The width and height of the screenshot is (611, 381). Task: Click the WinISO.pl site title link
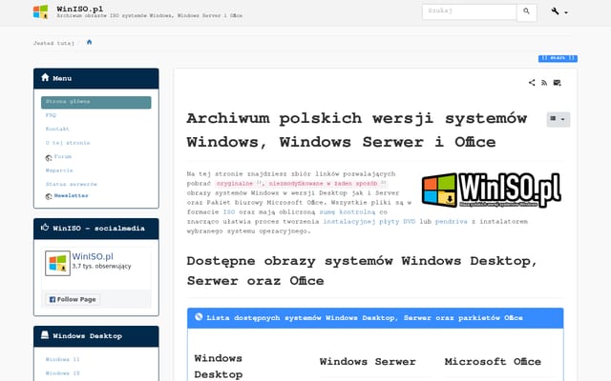pyautogui.click(x=80, y=9)
